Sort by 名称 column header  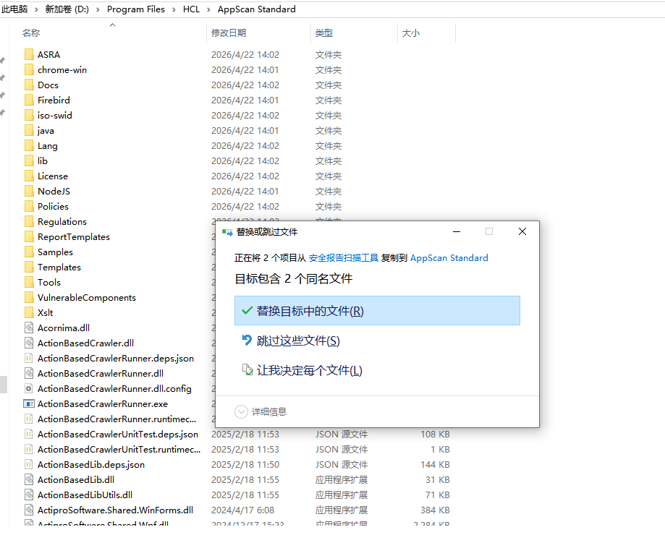click(x=31, y=33)
